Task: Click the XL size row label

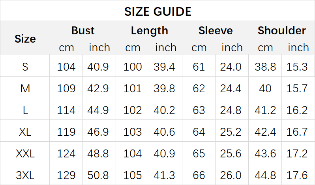Action: pyautogui.click(x=25, y=132)
